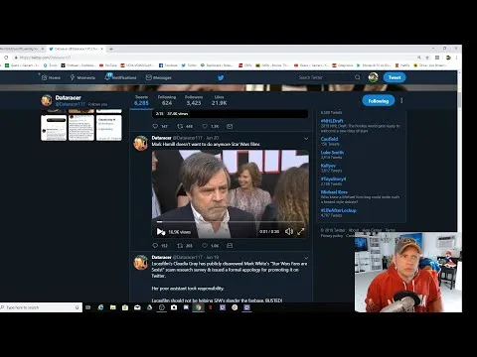This screenshot has height=357, width=477.
Task: Open the Facebook bookmark in bookmarks bar
Action: point(168,65)
